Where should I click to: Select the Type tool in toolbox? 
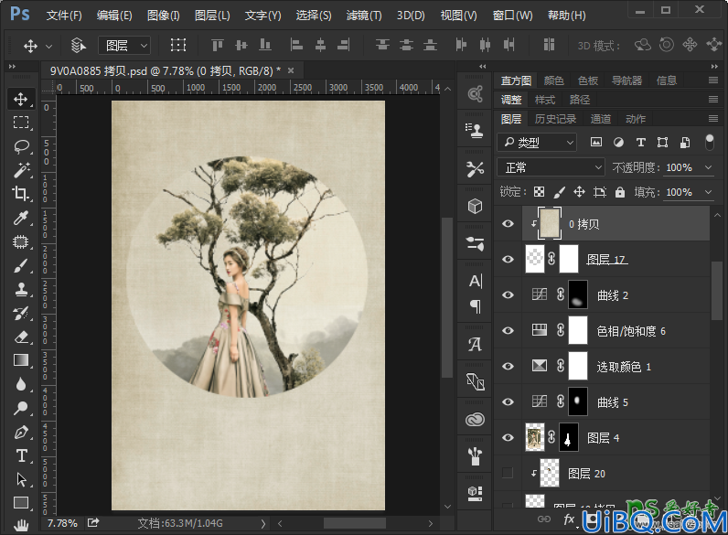coord(20,455)
